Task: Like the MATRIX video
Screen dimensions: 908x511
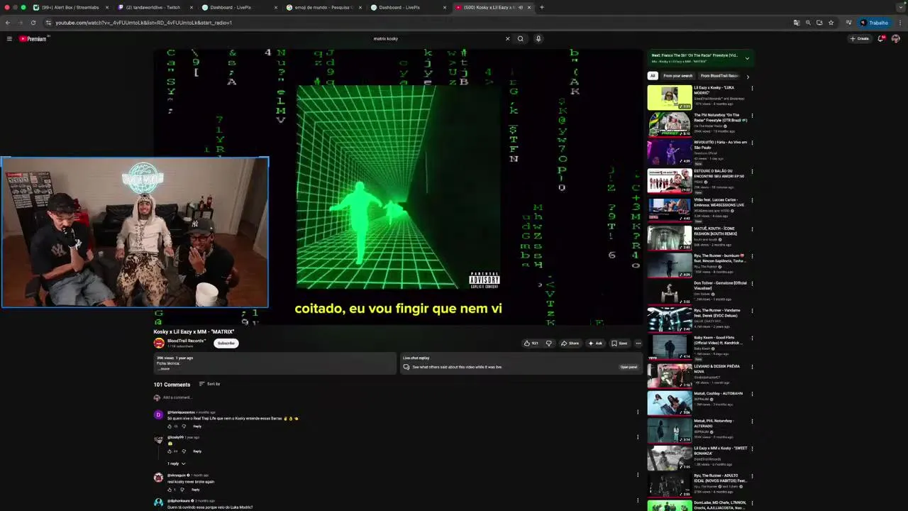Action: [531, 343]
